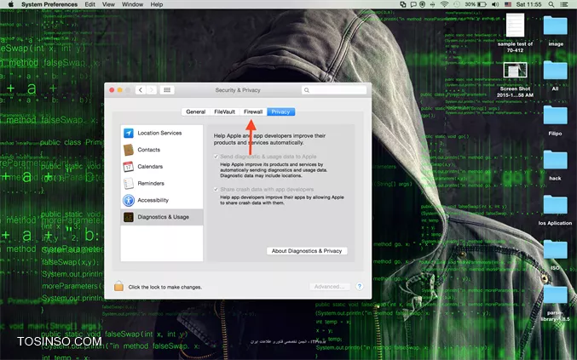577x360 pixels.
Task: Select the 'Ios Aplication' desktop folder
Action: coord(556,204)
